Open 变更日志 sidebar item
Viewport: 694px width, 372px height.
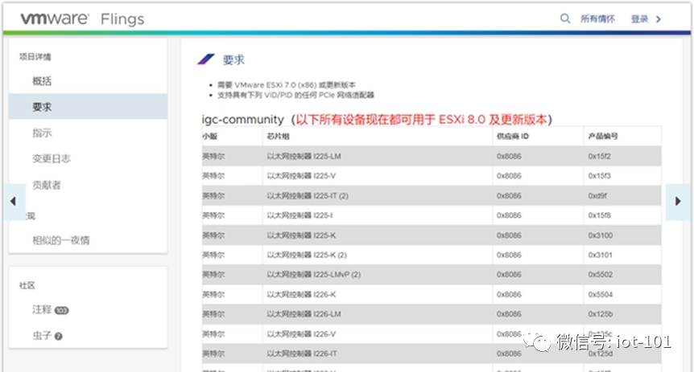52,158
